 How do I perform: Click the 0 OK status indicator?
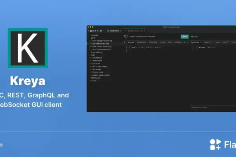tap(194, 37)
